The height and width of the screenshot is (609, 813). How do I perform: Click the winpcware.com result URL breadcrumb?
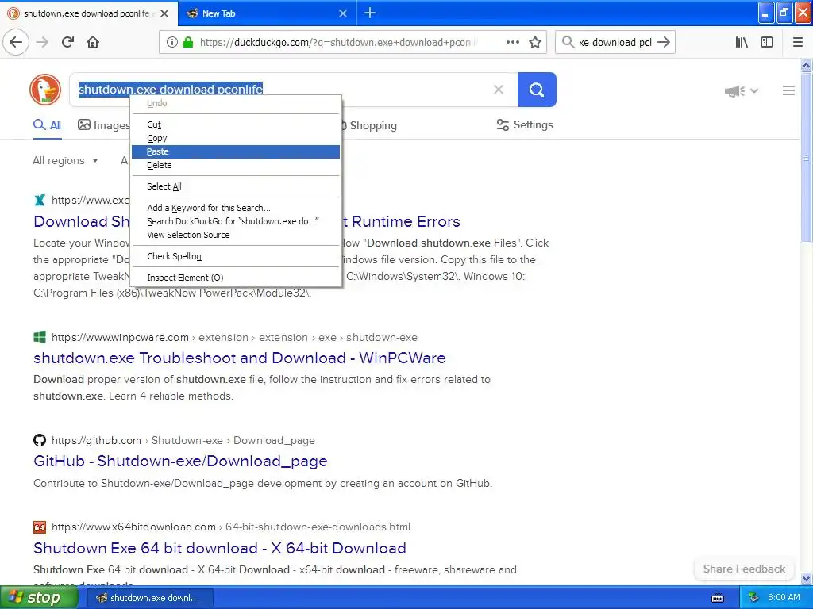coord(234,338)
